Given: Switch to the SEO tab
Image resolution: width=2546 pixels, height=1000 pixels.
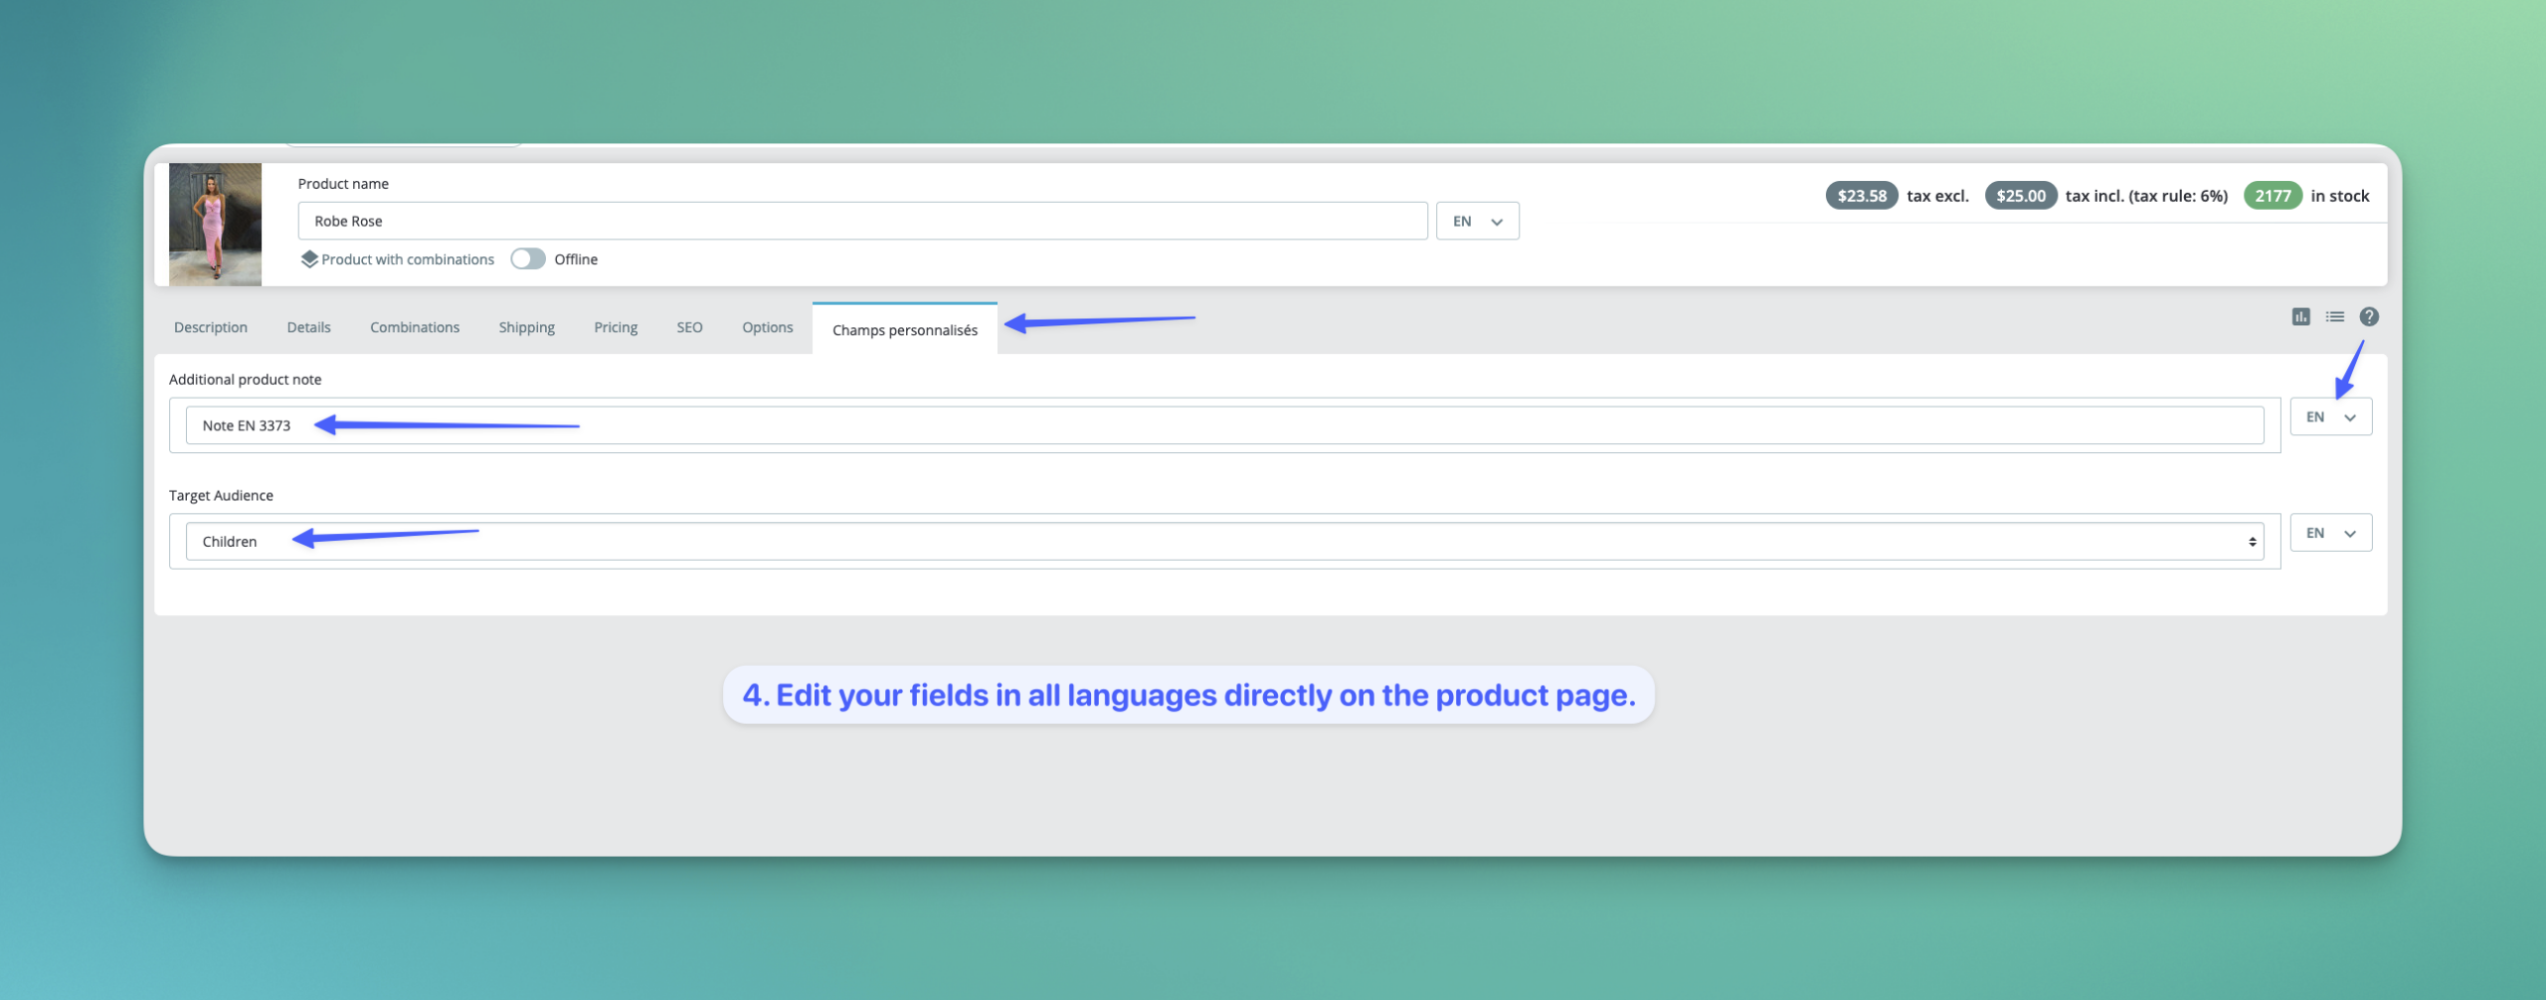Looking at the screenshot, I should pyautogui.click(x=689, y=328).
